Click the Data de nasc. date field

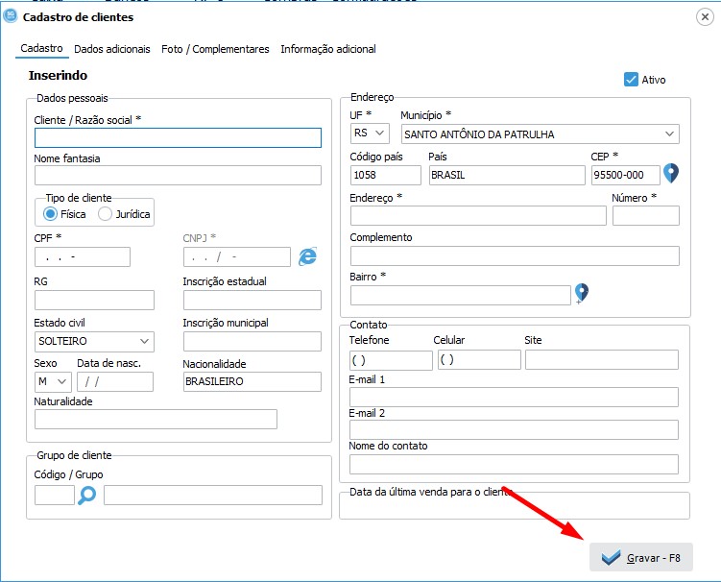click(115, 381)
